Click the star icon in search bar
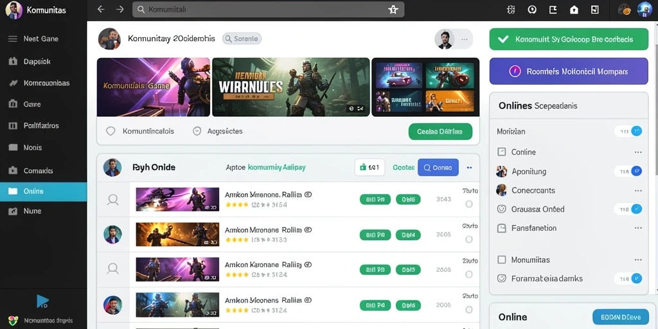Screen dimensions: 658x329 coord(393,9)
